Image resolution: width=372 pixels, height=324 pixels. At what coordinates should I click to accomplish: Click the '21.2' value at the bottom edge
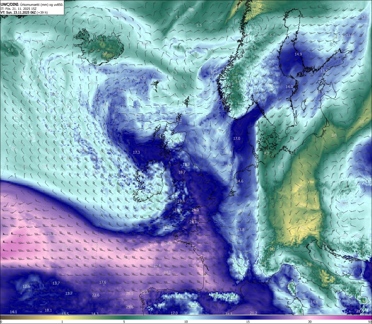pos(253,313)
